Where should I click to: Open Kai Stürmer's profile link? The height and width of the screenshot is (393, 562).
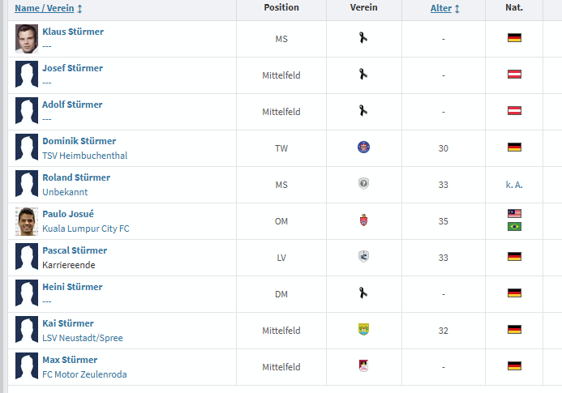(x=68, y=323)
